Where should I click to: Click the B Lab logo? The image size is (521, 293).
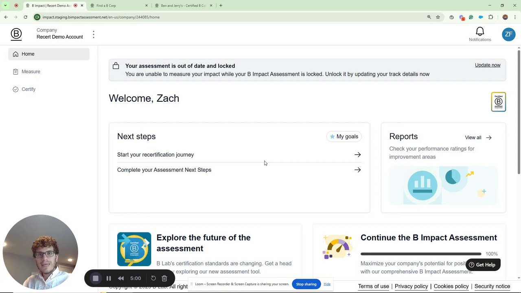16,34
